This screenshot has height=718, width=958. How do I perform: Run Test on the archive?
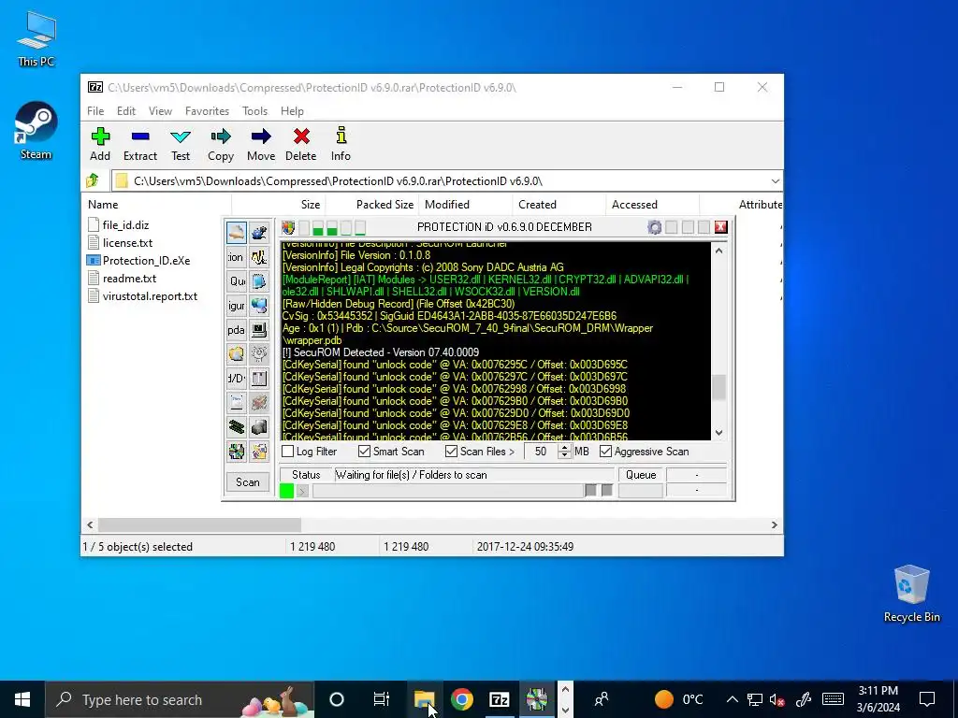click(x=181, y=145)
